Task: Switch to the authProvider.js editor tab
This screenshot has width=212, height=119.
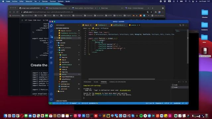Action: point(118,25)
